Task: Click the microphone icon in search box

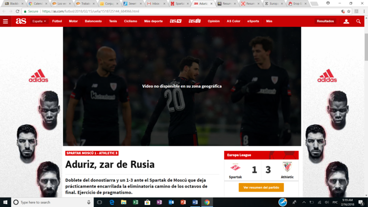Action: [89, 202]
